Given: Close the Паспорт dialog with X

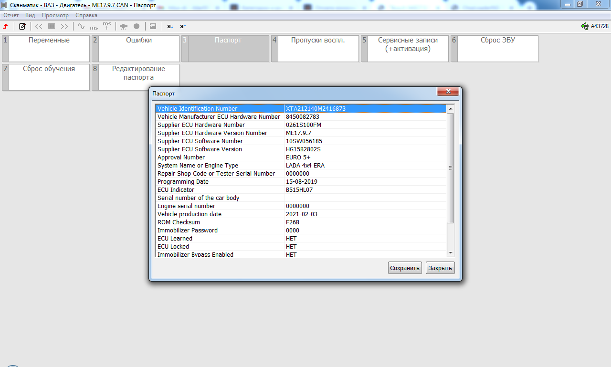Looking at the screenshot, I should pyautogui.click(x=448, y=92).
